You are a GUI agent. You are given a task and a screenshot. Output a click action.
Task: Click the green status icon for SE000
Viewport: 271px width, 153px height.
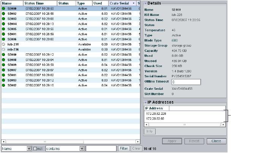pyautogui.click(x=3, y=8)
